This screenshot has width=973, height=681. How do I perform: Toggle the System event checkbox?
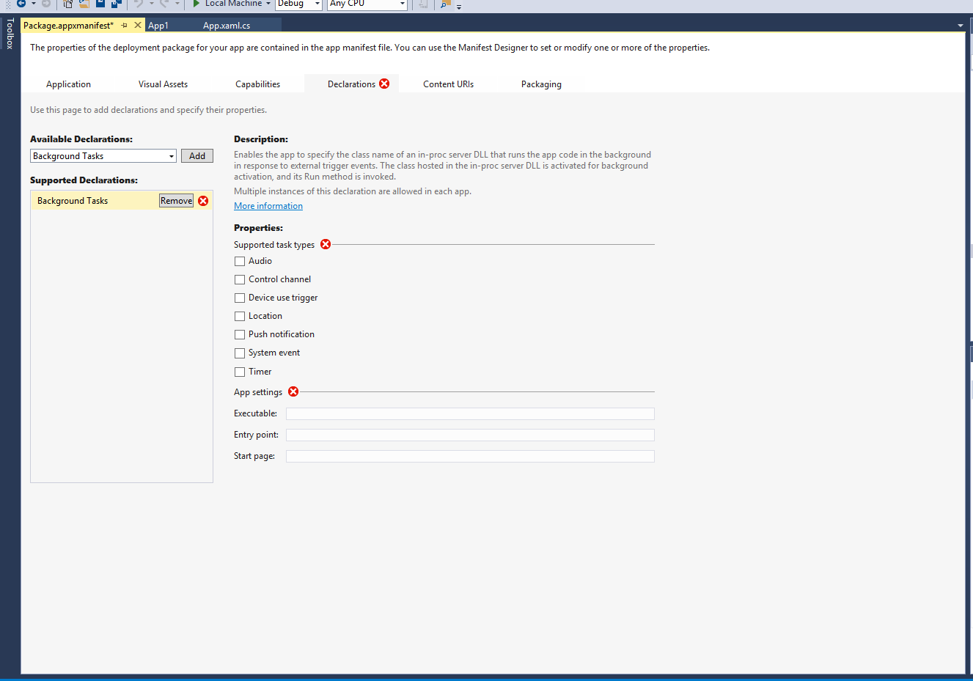(240, 353)
